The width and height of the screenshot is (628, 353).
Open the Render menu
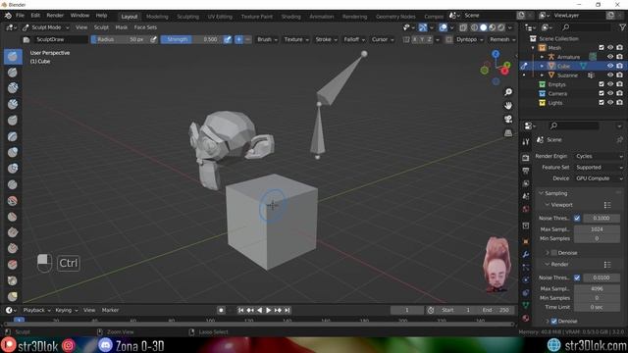coord(55,16)
